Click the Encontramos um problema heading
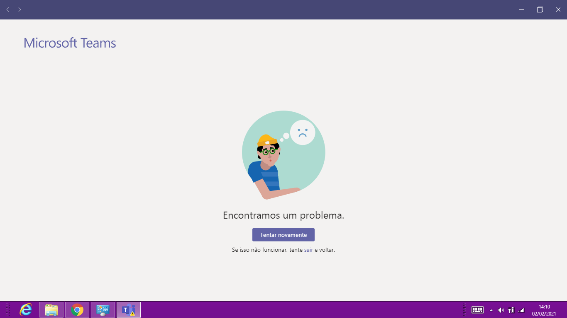This screenshot has height=318, width=567. pyautogui.click(x=283, y=215)
